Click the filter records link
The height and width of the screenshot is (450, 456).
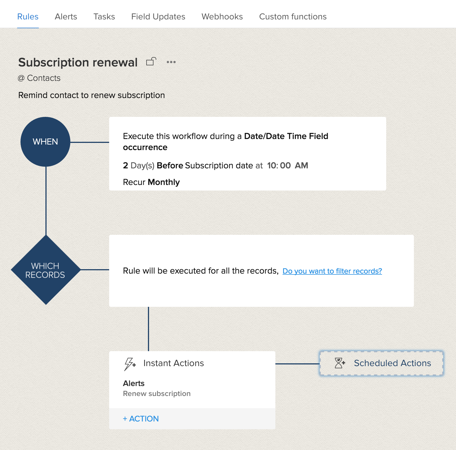click(332, 271)
